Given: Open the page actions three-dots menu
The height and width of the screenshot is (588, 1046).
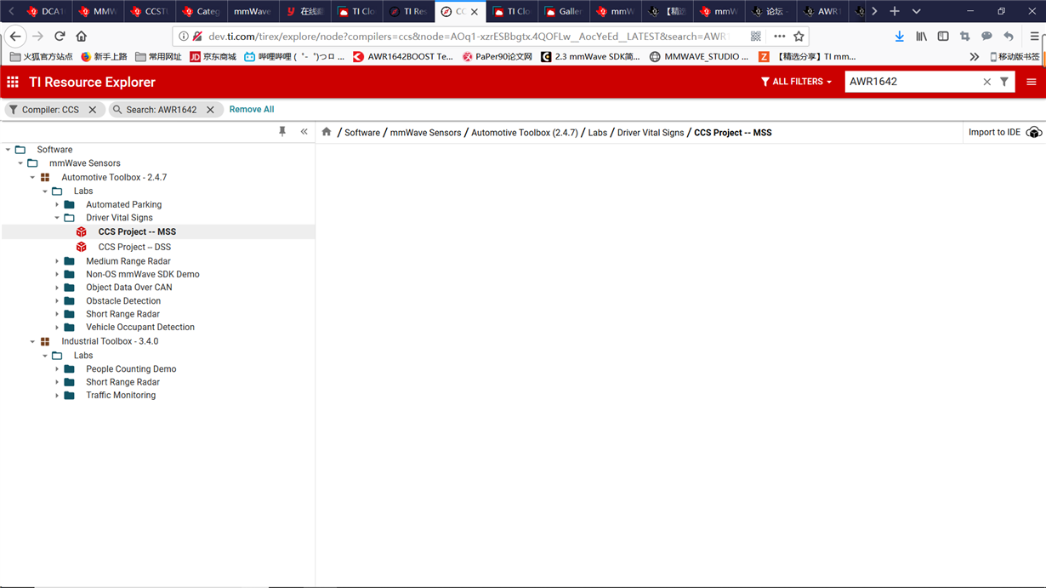Looking at the screenshot, I should click(779, 37).
